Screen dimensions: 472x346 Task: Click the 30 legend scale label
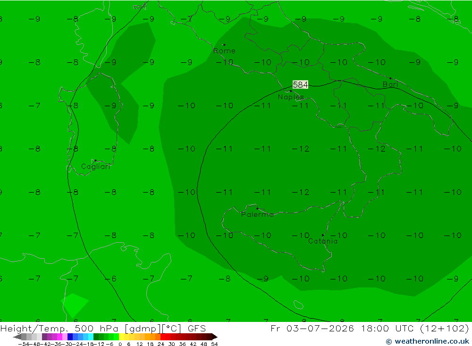pos(172,344)
